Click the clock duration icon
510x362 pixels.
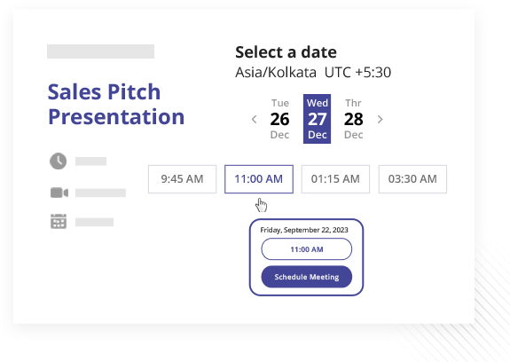click(x=59, y=161)
